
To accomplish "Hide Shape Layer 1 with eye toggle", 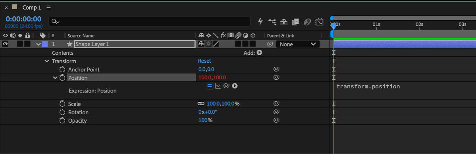I will pyautogui.click(x=5, y=44).
